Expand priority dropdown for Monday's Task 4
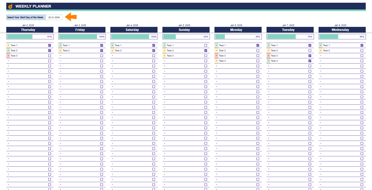The width and height of the screenshot is (372, 190). 216,61
